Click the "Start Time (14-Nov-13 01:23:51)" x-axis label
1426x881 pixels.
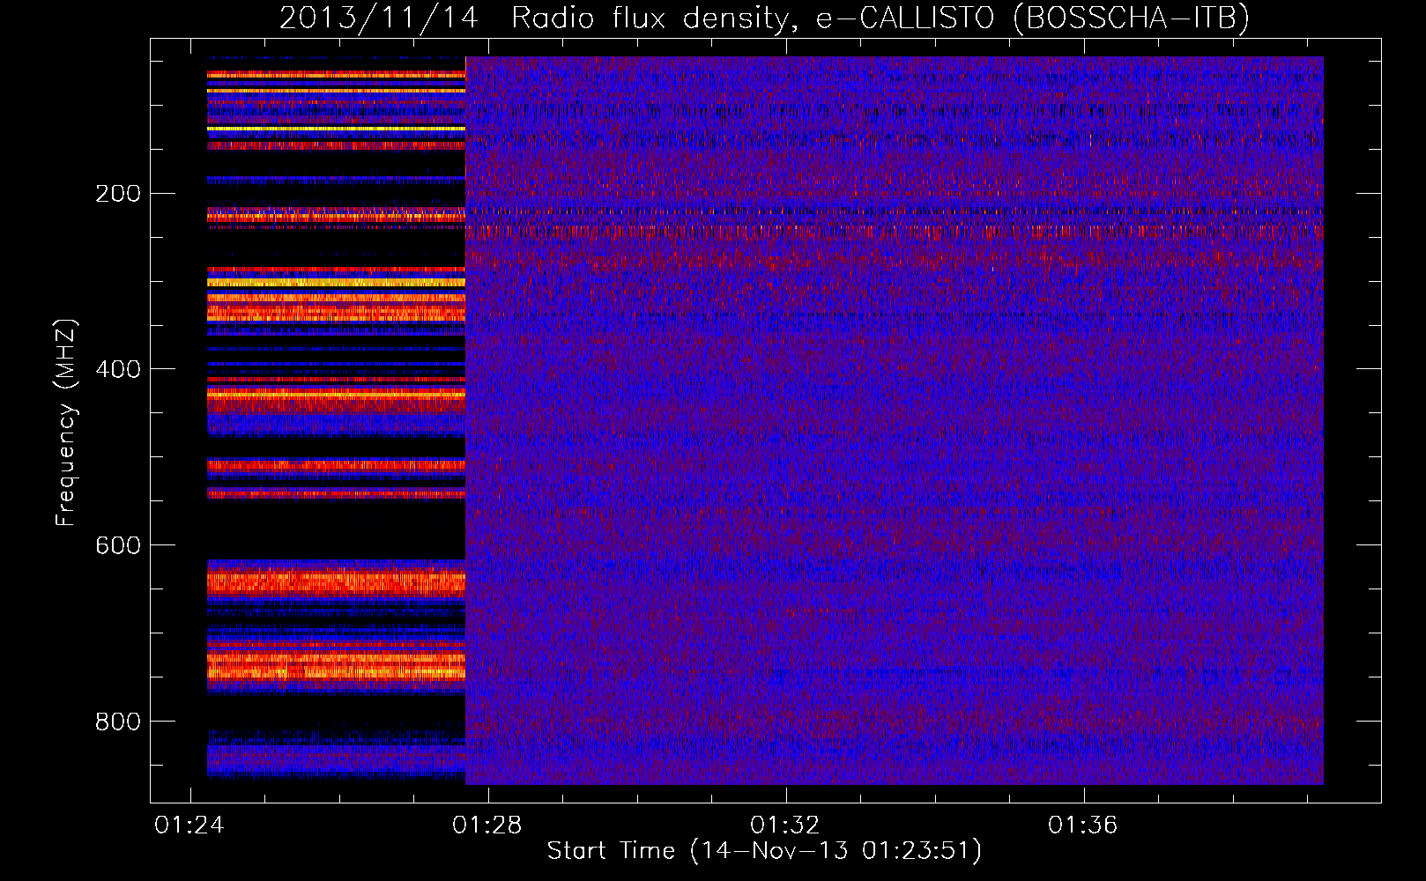point(764,850)
